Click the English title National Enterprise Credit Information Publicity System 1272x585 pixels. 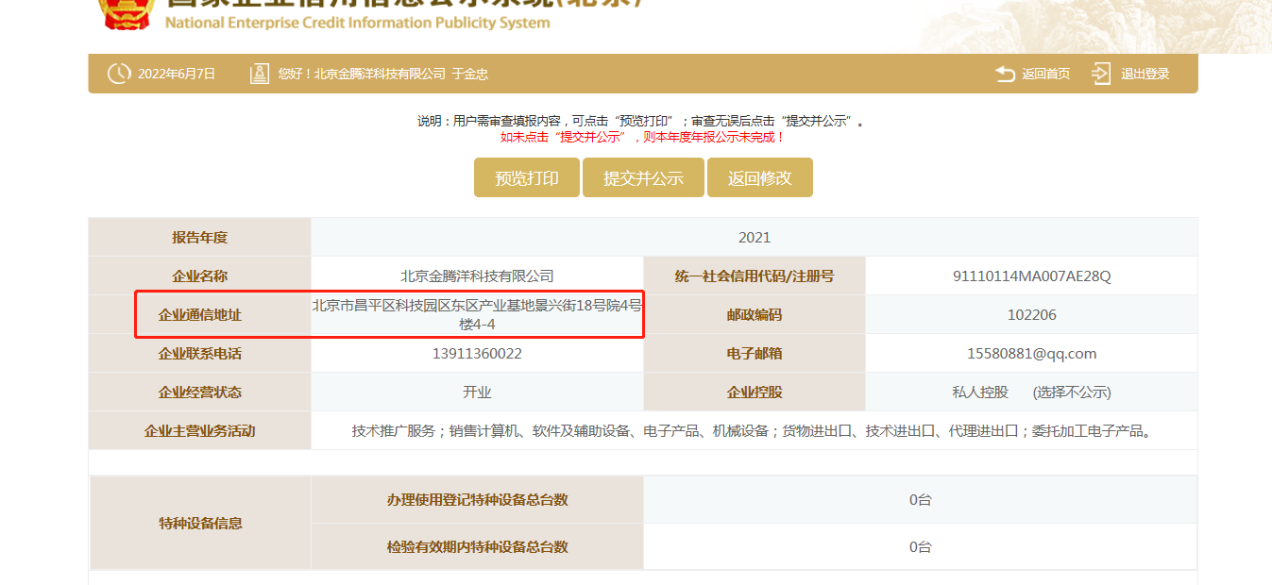(x=357, y=23)
